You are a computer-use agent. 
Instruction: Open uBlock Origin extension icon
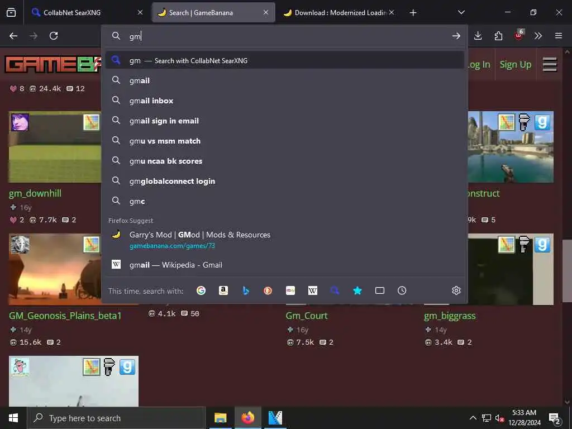click(518, 35)
